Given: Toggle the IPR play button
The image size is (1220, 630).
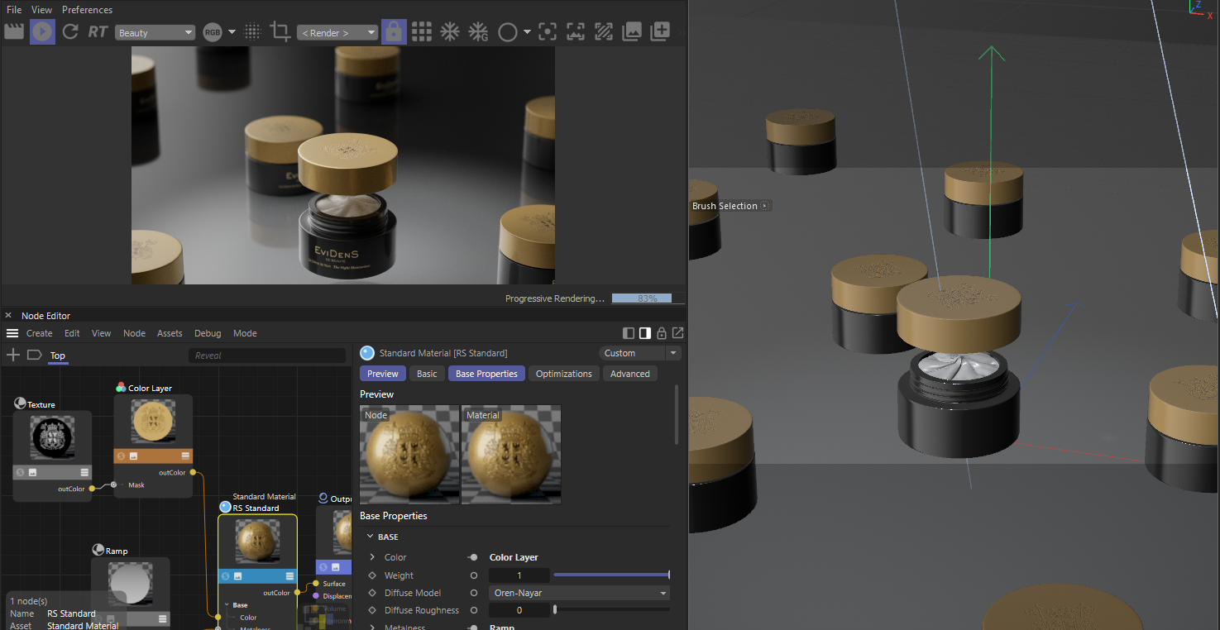Looking at the screenshot, I should tap(42, 31).
